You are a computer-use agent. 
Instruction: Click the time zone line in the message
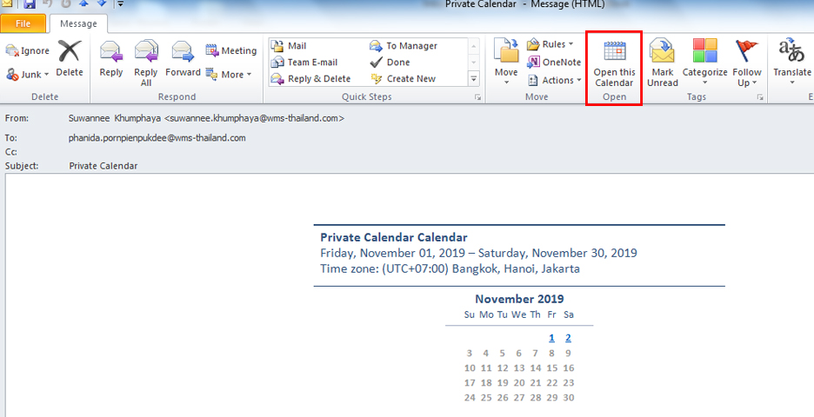450,269
